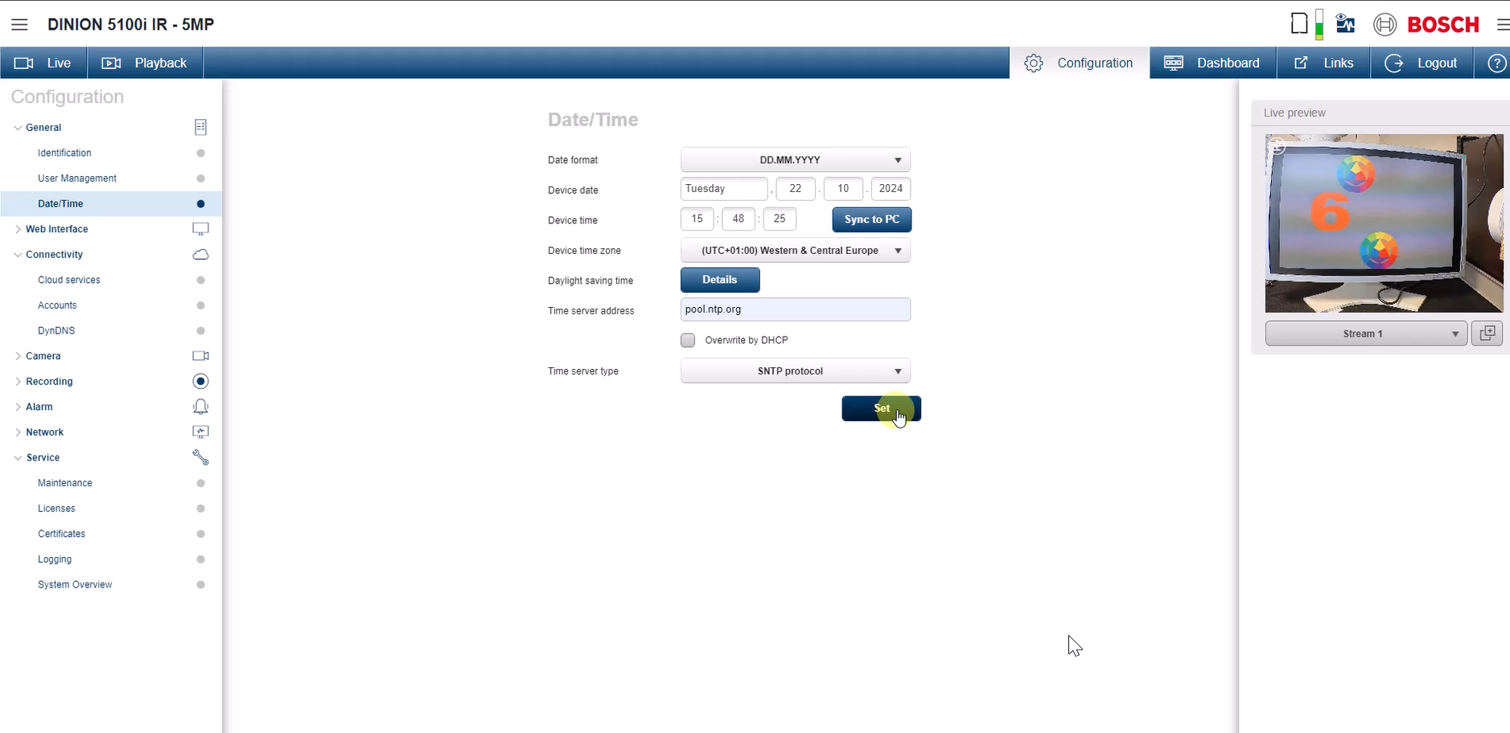The height and width of the screenshot is (733, 1510).
Task: Click the Recording section record icon
Action: (200, 381)
